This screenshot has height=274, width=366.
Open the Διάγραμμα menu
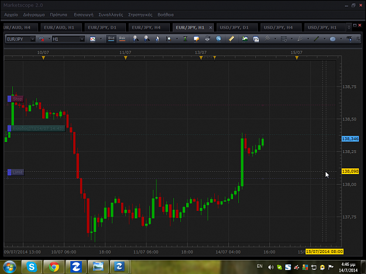tap(34, 15)
